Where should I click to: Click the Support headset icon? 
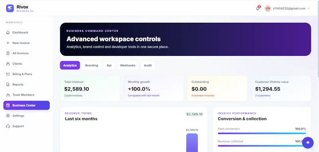coord(8,126)
